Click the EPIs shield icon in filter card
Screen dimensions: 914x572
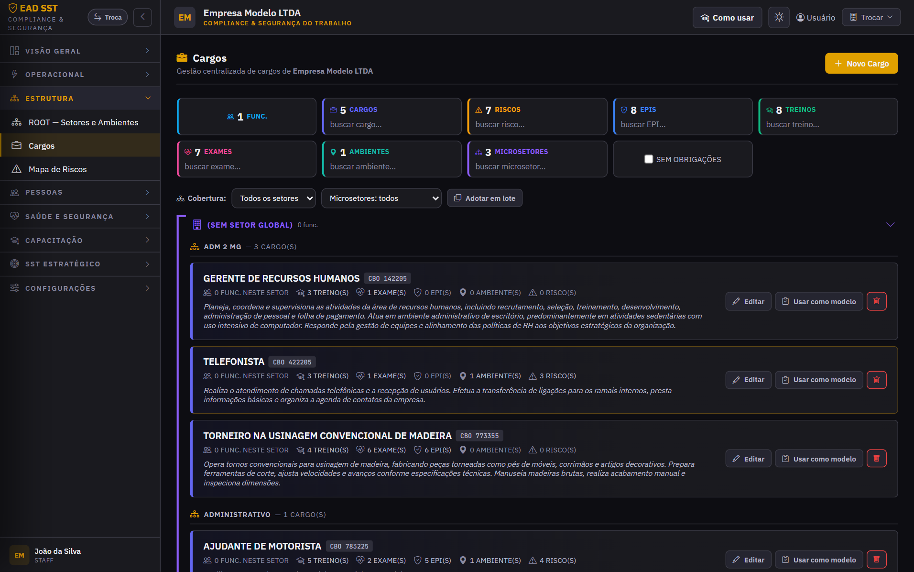(x=624, y=110)
